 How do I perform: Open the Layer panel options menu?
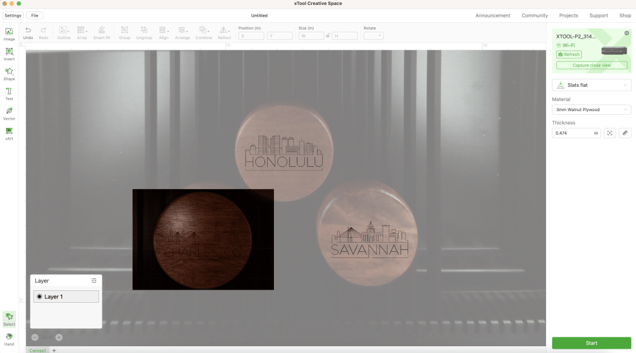click(x=94, y=280)
